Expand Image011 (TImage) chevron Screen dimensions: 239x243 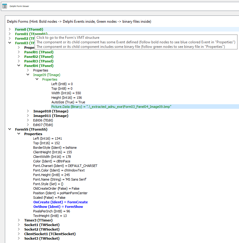click(28, 116)
